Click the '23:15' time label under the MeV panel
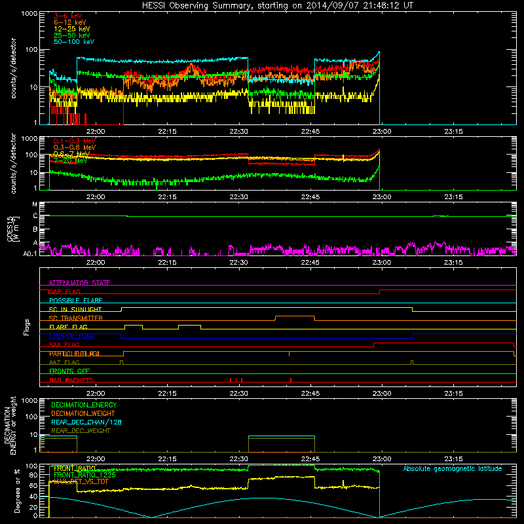 click(453, 197)
